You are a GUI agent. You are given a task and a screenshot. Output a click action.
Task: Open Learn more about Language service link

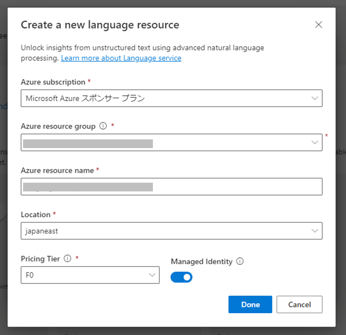(121, 58)
